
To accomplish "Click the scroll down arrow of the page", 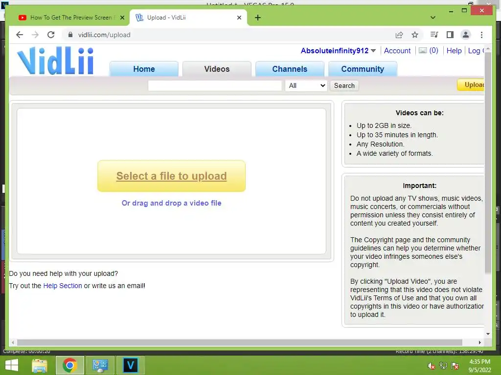I will tap(488, 334).
